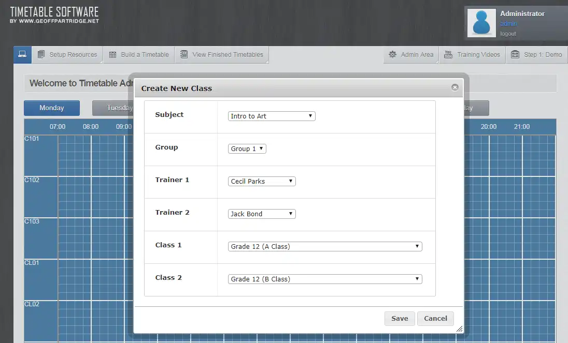Save the new class
This screenshot has width=568, height=343.
399,318
